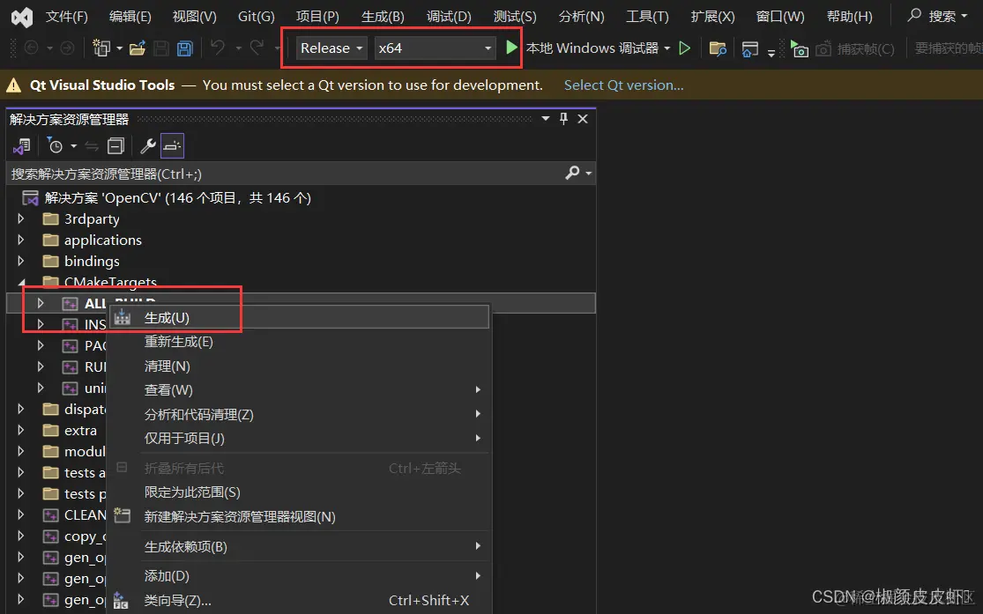Click the green camera capture icon
The width and height of the screenshot is (983, 614).
(x=800, y=48)
